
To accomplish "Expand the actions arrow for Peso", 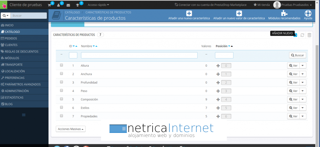I will [x=303, y=91].
